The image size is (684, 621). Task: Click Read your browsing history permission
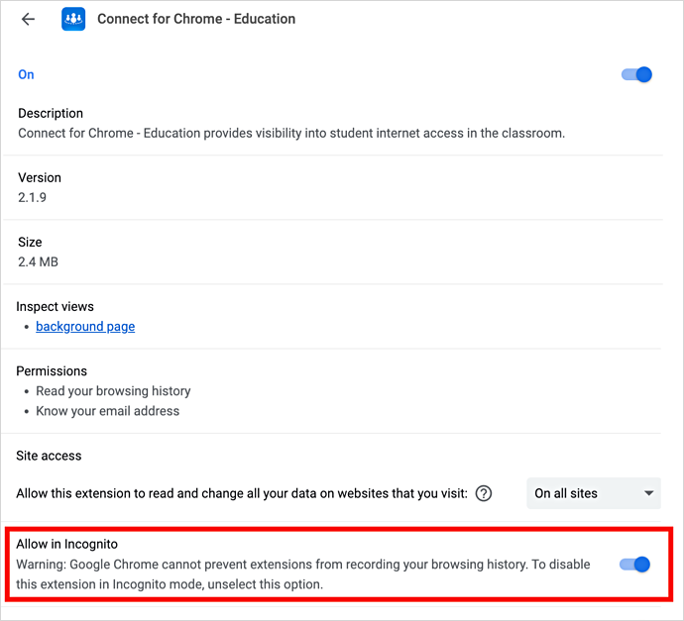pos(113,391)
